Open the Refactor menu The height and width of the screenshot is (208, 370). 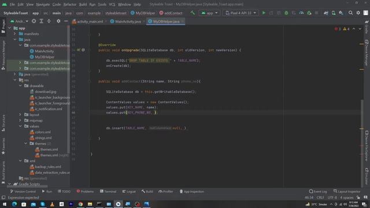pyautogui.click(x=70, y=4)
